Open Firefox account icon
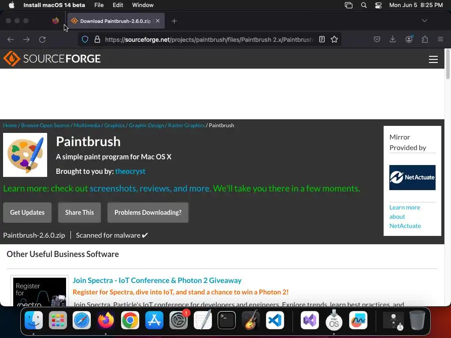Image resolution: width=451 pixels, height=338 pixels. [409, 39]
